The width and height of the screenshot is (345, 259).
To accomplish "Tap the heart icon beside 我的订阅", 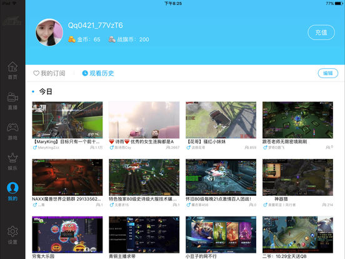I will coord(36,73).
